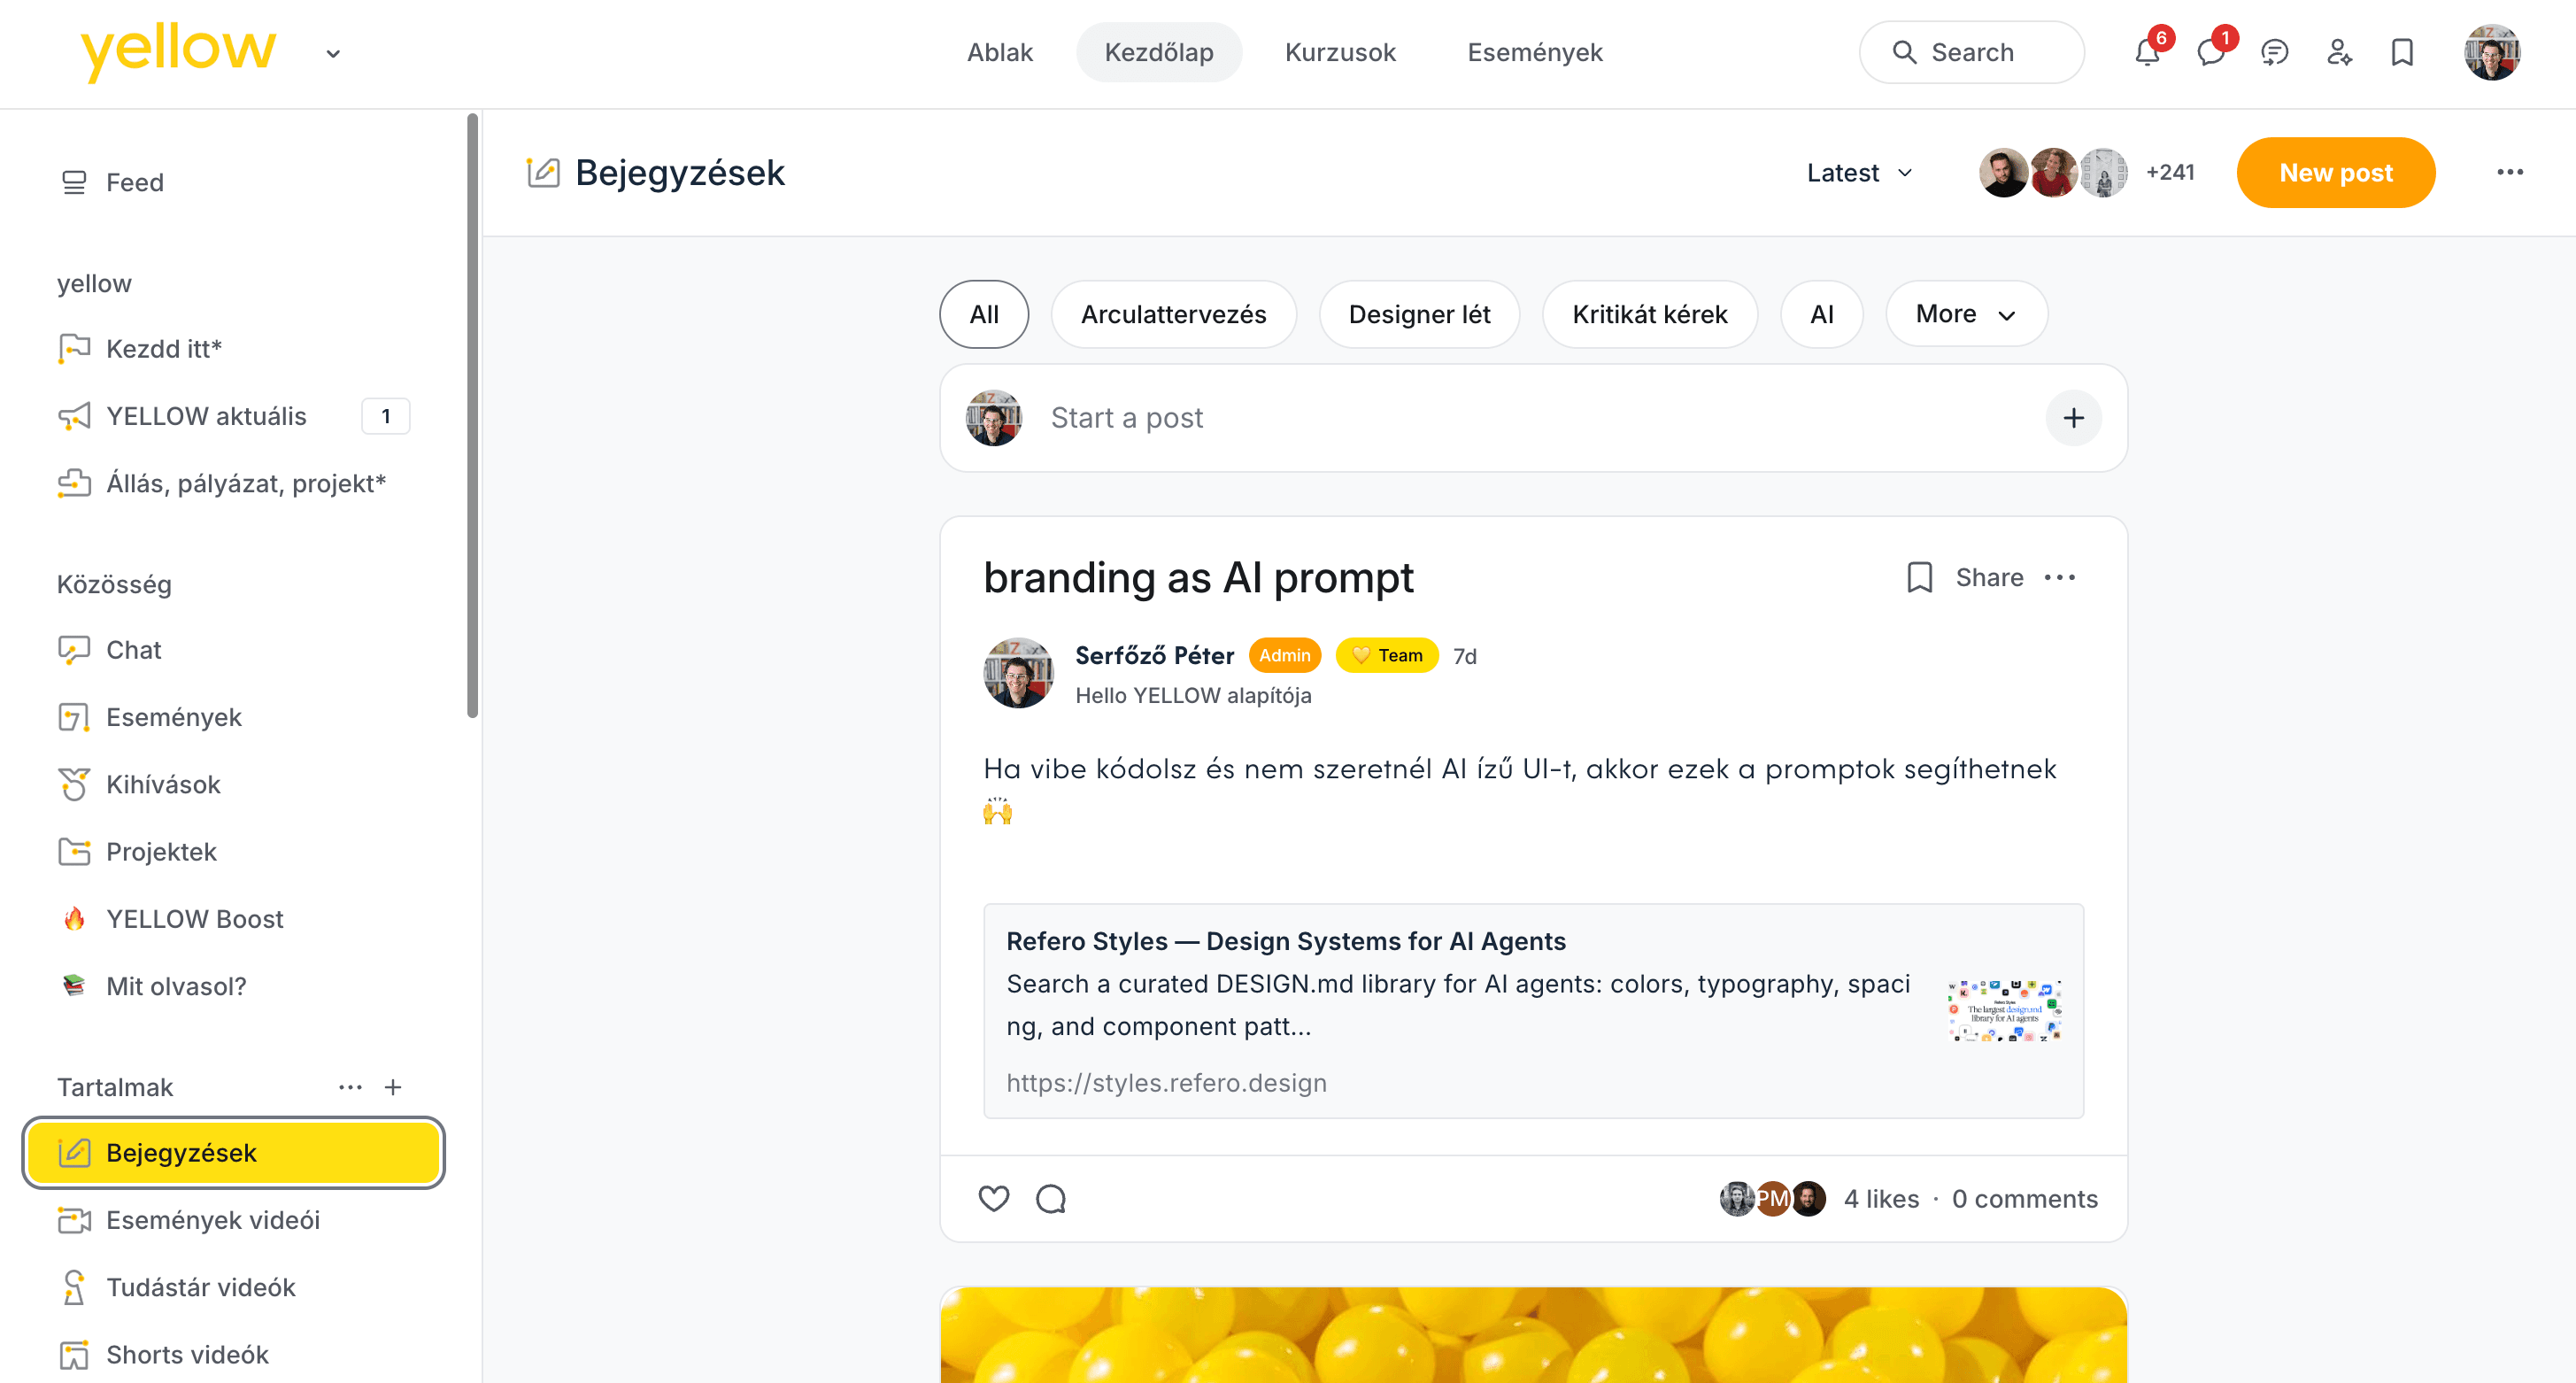Open the Refero Styles preview thumbnail
Screen dimensions: 2576x1383
pos(2003,1010)
